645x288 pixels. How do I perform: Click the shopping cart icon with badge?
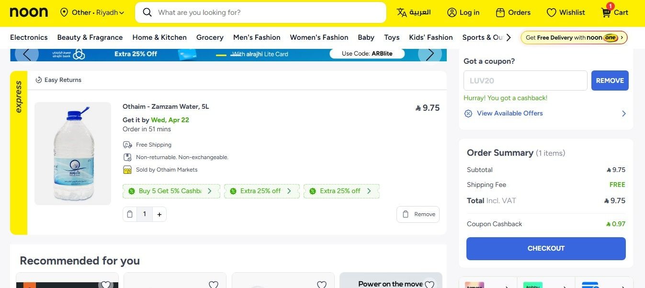607,12
